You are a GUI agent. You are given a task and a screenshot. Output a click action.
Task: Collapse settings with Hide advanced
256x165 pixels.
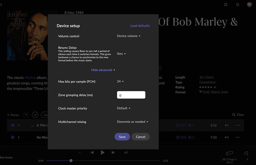tap(103, 70)
